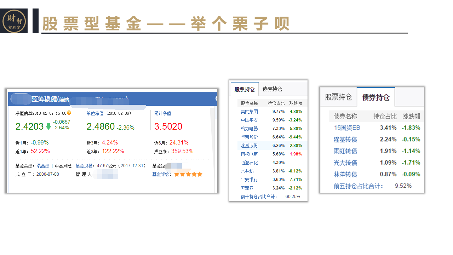Viewport: 453px width, 255px height.
Task: Open the 15国资EB bond link
Action: pos(347,128)
